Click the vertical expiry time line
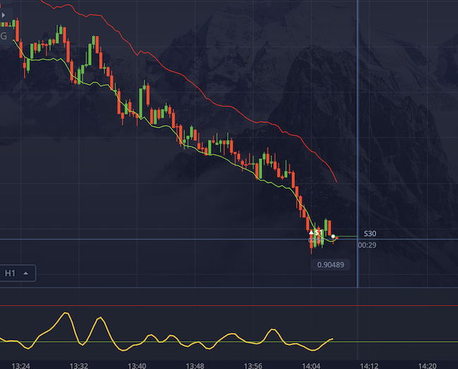The image size is (458, 369). point(357,141)
